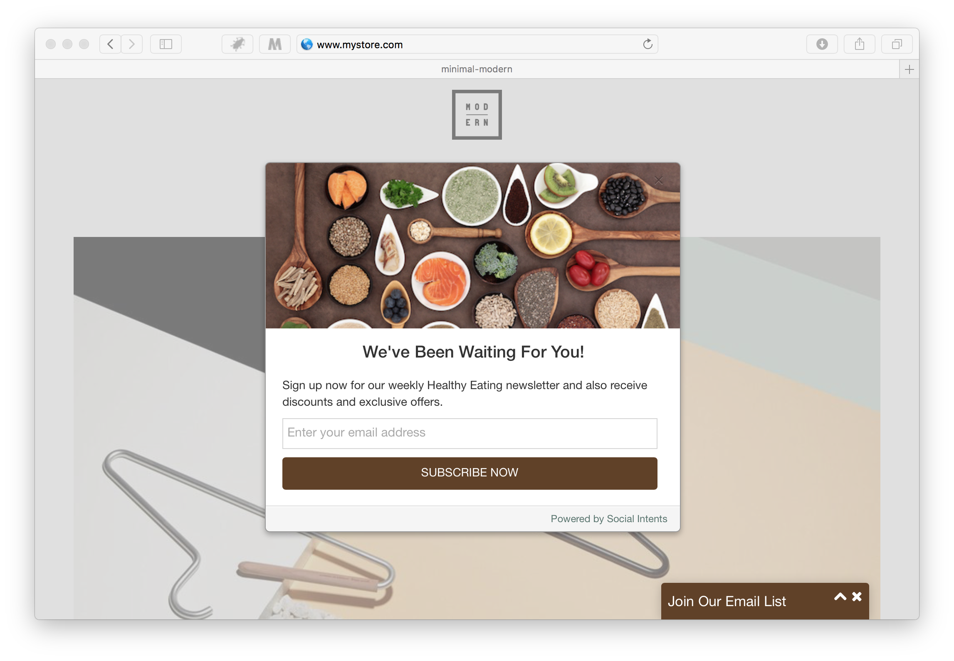The image size is (954, 661).
Task: Expand the Join Our Email List chevron
Action: [840, 597]
